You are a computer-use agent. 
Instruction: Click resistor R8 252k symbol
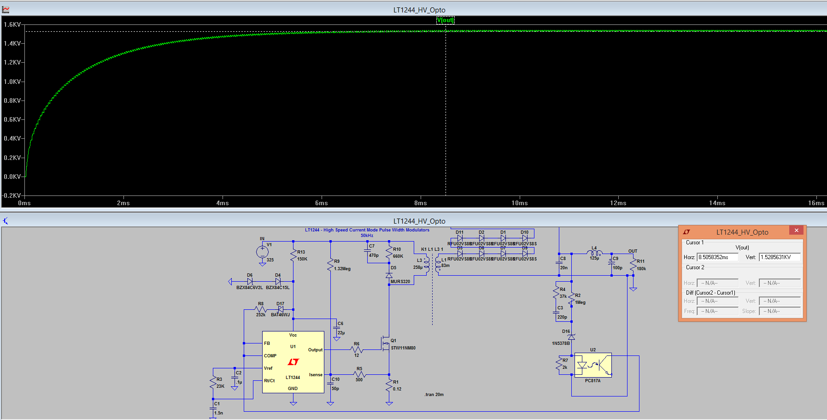[261, 309]
